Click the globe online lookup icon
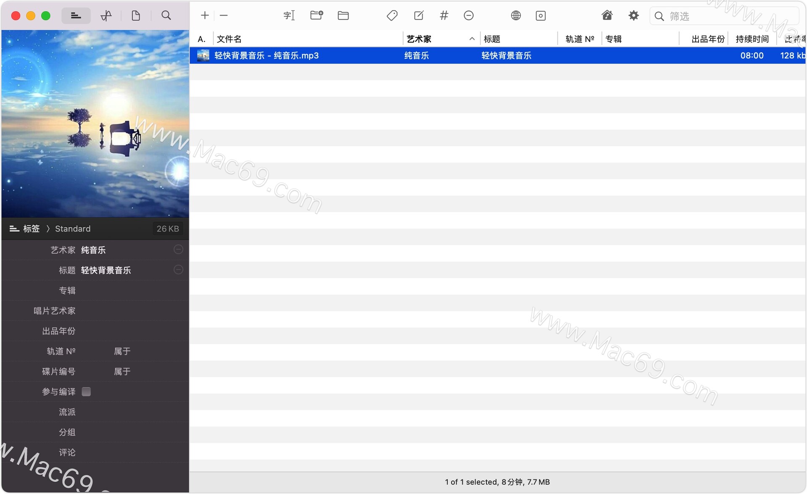This screenshot has width=807, height=494. point(516,16)
